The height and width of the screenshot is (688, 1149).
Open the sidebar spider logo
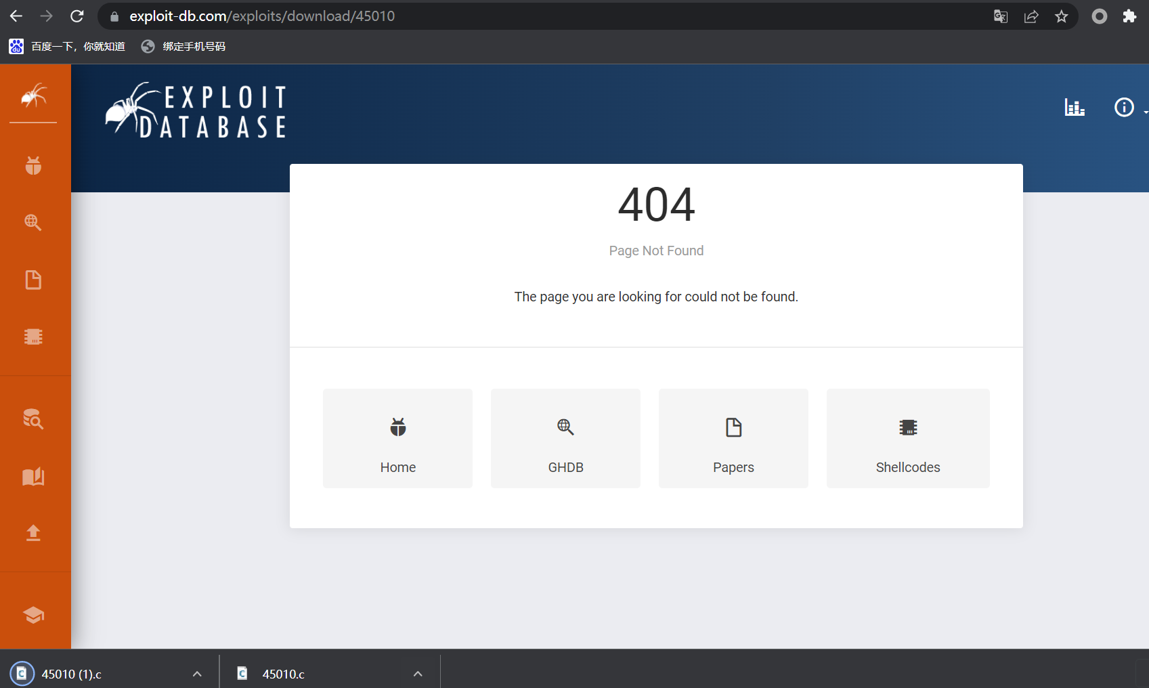coord(33,96)
